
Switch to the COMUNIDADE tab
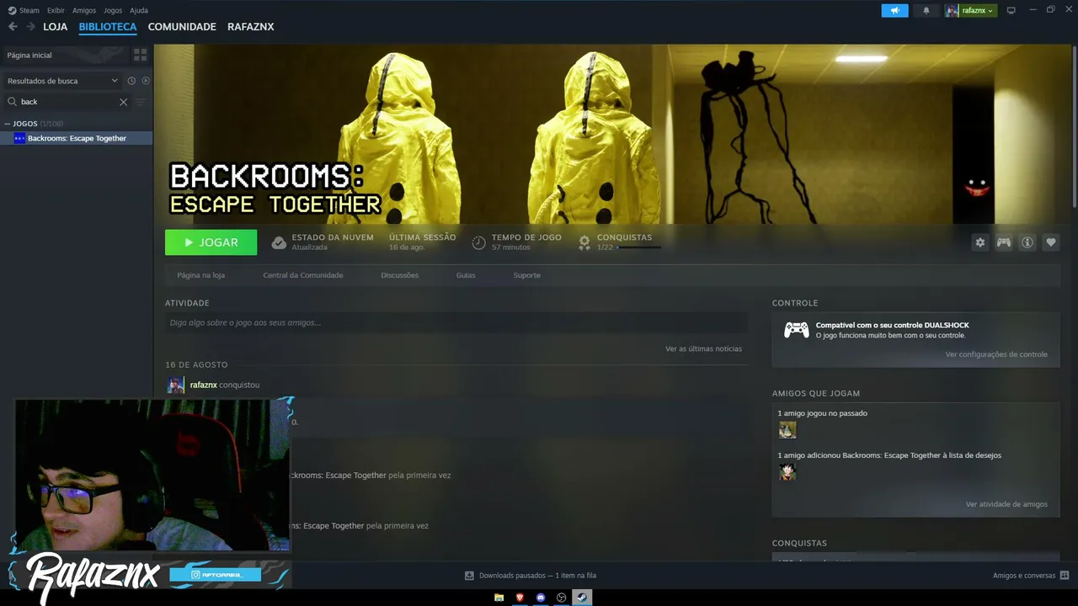pos(182,27)
